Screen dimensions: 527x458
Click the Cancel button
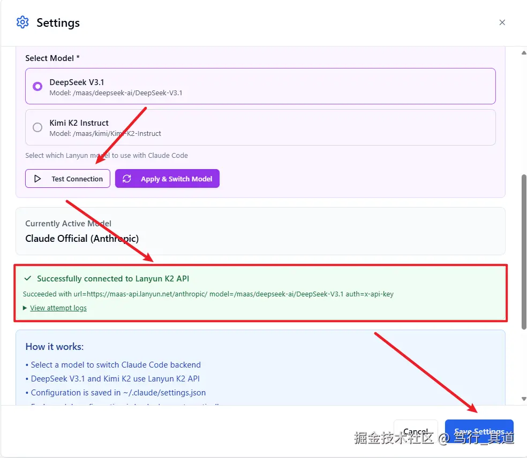416,431
